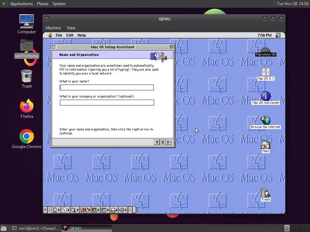Select the Browse the Internet icon
310x232 pixels.
click(265, 122)
